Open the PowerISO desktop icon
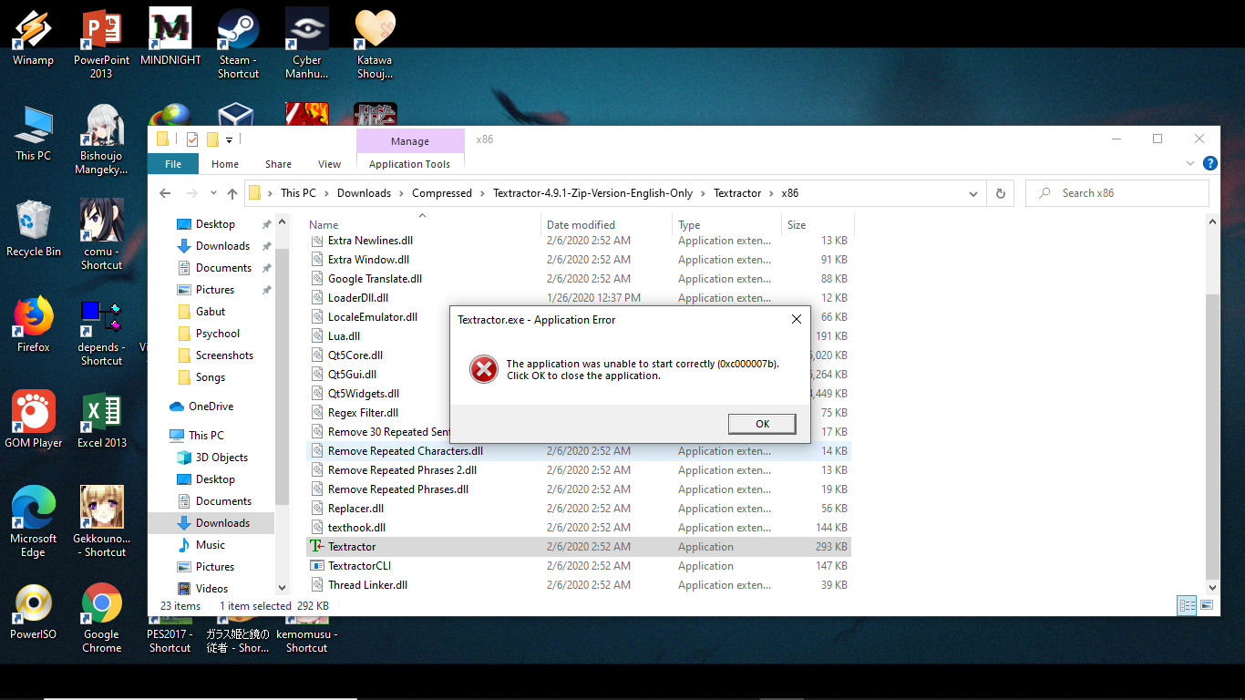This screenshot has height=700, width=1245. (x=34, y=612)
